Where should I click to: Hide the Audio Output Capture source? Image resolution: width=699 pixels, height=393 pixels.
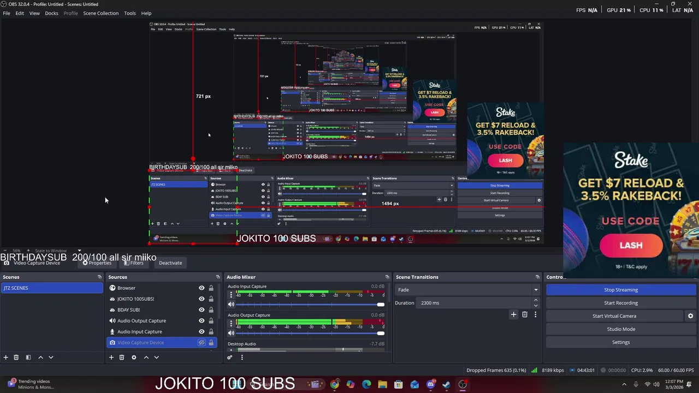click(202, 321)
